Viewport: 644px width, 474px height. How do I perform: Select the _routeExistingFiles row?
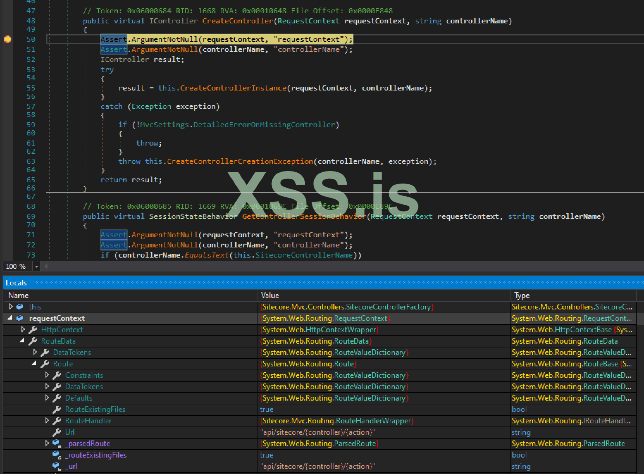[96, 455]
